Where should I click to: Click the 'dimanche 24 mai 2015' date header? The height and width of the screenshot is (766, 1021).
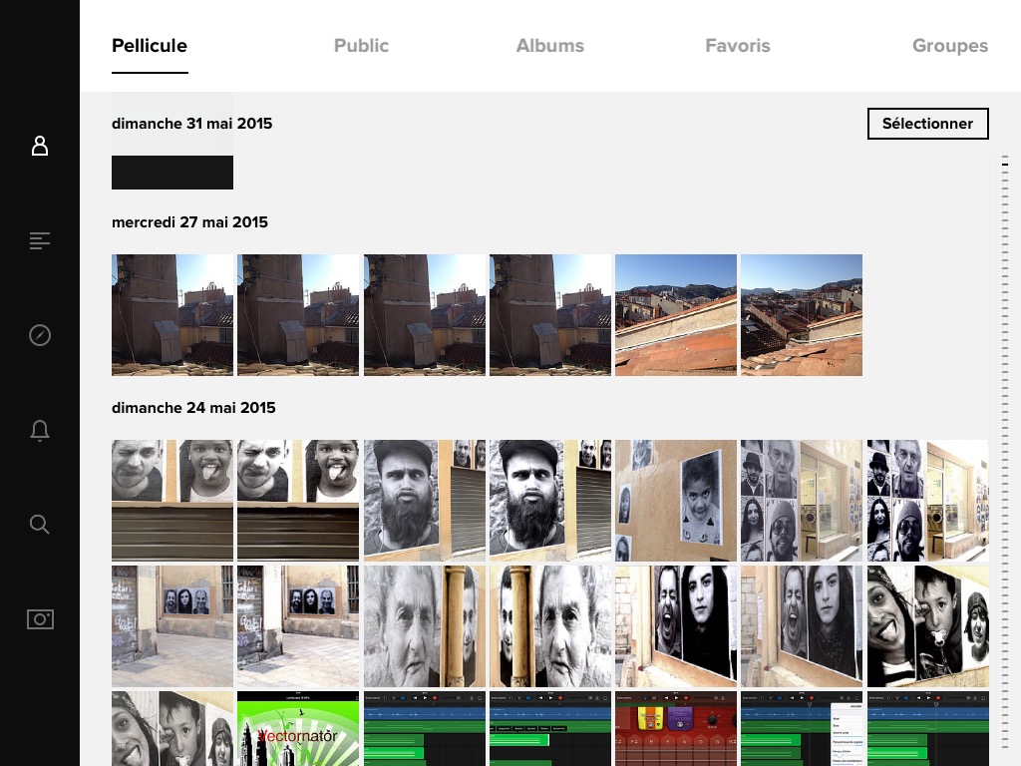tap(193, 408)
